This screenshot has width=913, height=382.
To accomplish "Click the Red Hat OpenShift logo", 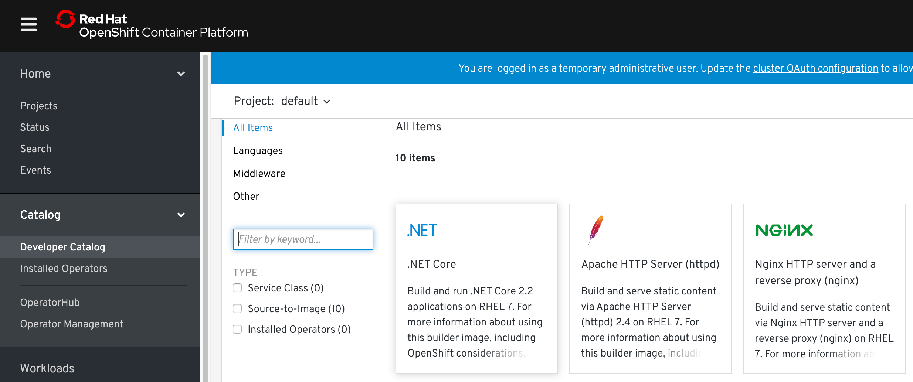I will coord(152,25).
